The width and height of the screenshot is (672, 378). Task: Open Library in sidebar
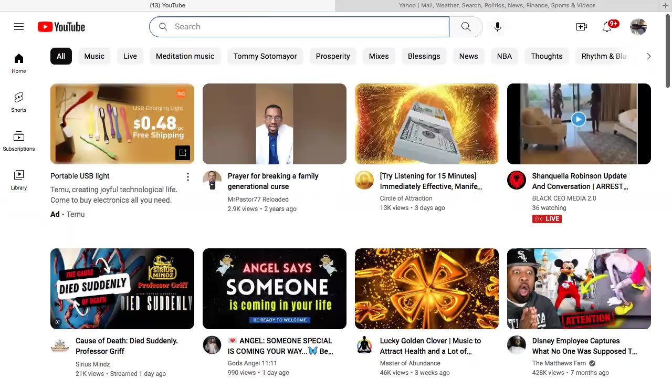point(19,180)
